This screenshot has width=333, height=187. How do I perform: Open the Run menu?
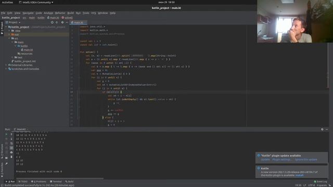[78, 13]
